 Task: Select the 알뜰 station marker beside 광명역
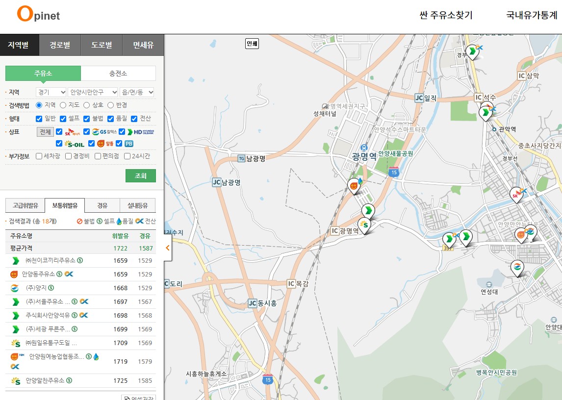[x=354, y=186]
